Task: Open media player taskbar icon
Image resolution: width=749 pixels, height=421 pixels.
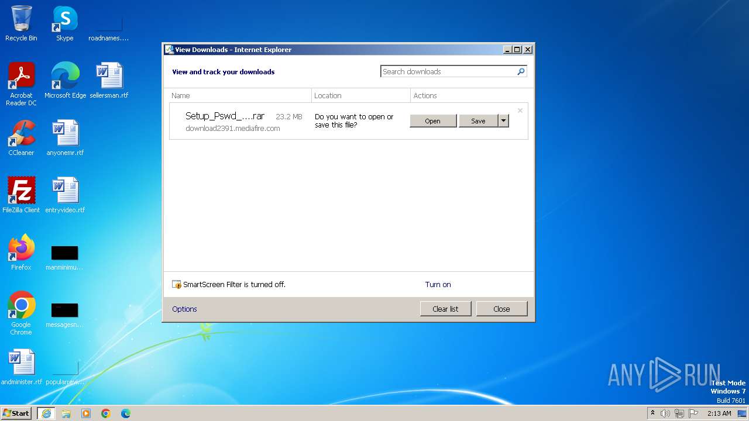Action: tap(86, 413)
